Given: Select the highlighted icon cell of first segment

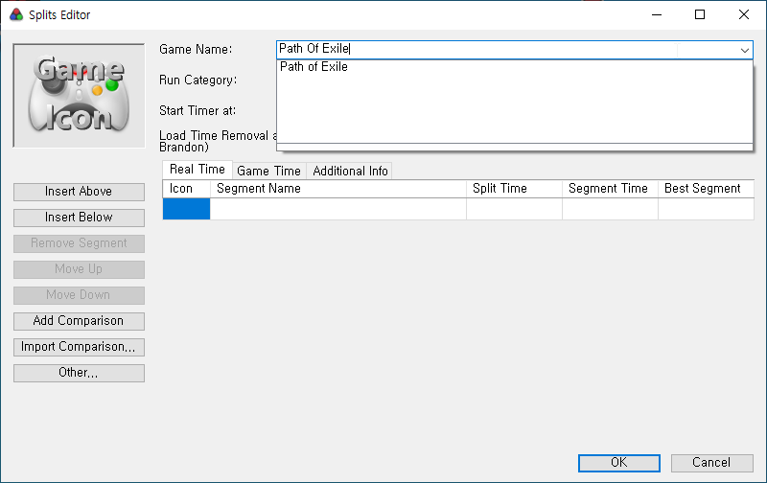Looking at the screenshot, I should (186, 209).
